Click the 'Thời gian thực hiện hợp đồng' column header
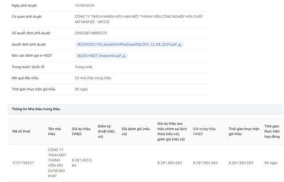This screenshot has height=182, width=284. coord(272,131)
